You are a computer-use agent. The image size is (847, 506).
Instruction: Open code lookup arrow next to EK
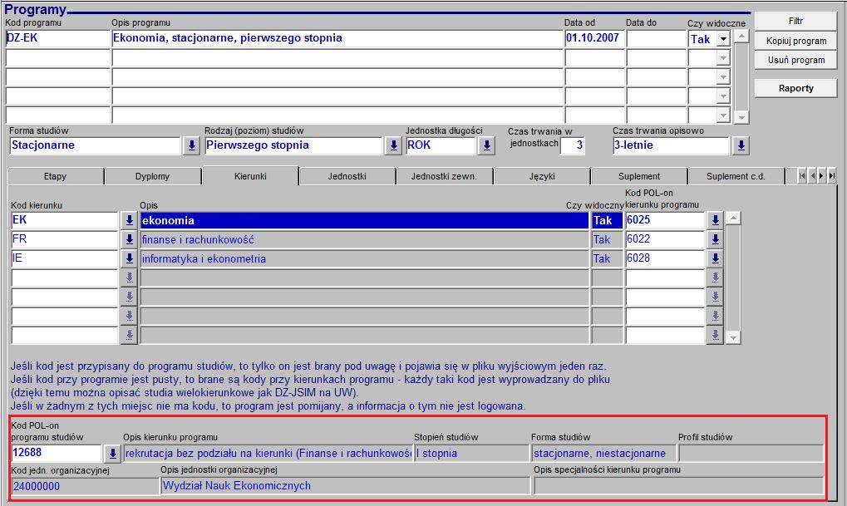coord(129,220)
